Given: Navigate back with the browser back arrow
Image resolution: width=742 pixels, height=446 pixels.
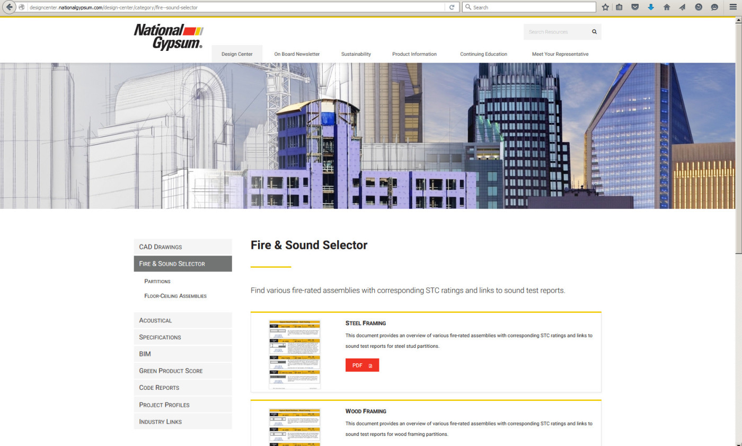Looking at the screenshot, I should click(10, 7).
